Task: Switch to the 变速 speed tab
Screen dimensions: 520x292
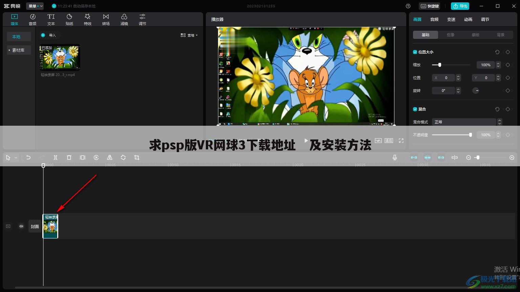Action: tap(451, 20)
